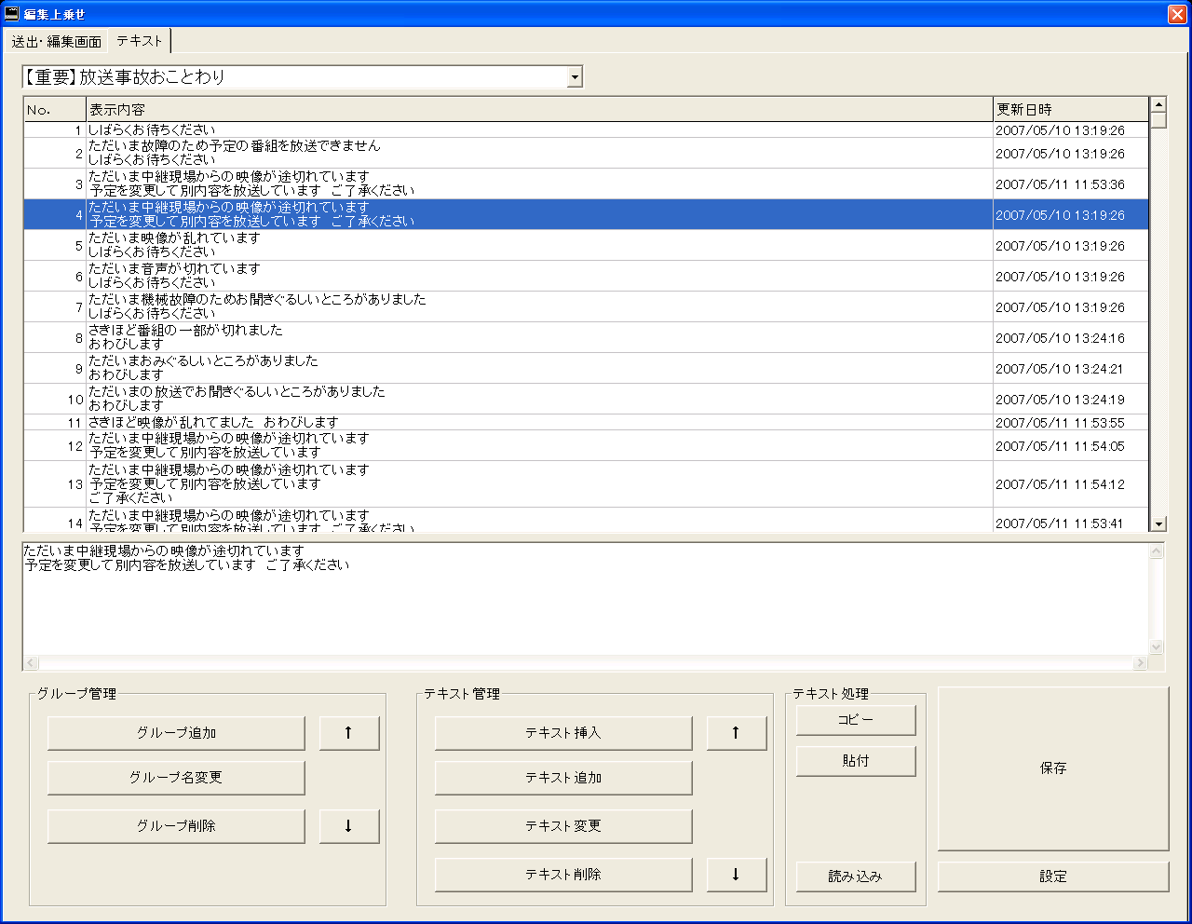The image size is (1192, 924).
Task: Select row 1 しばらくお待ちください
Action: click(x=586, y=130)
